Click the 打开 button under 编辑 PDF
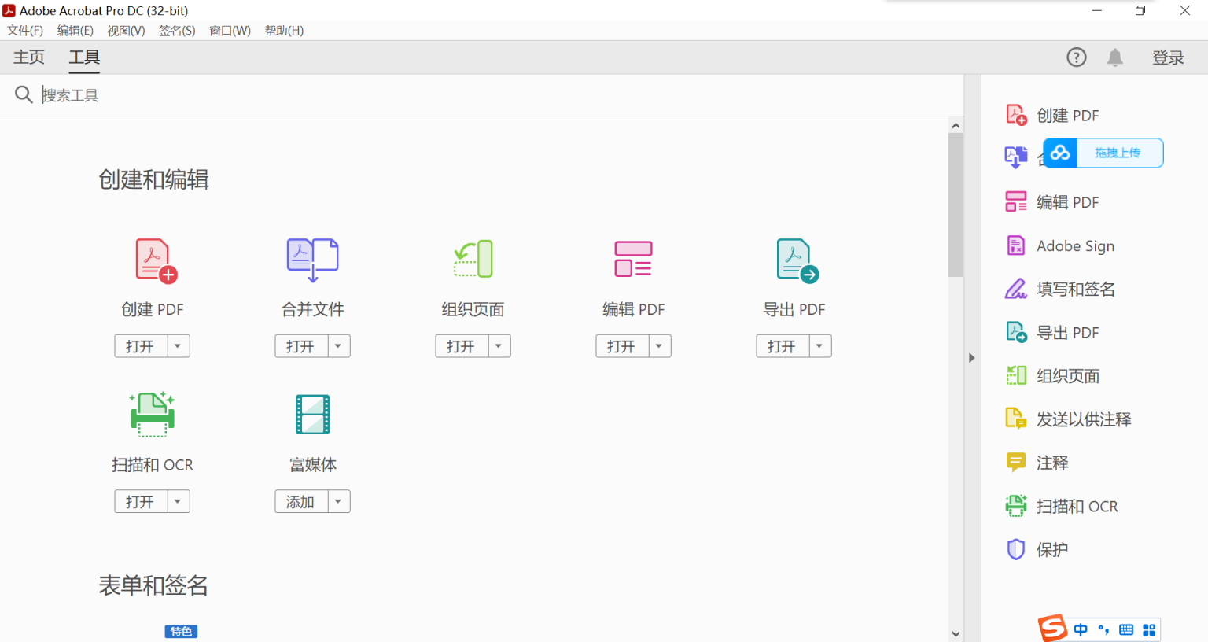The image size is (1208, 642). click(x=621, y=345)
